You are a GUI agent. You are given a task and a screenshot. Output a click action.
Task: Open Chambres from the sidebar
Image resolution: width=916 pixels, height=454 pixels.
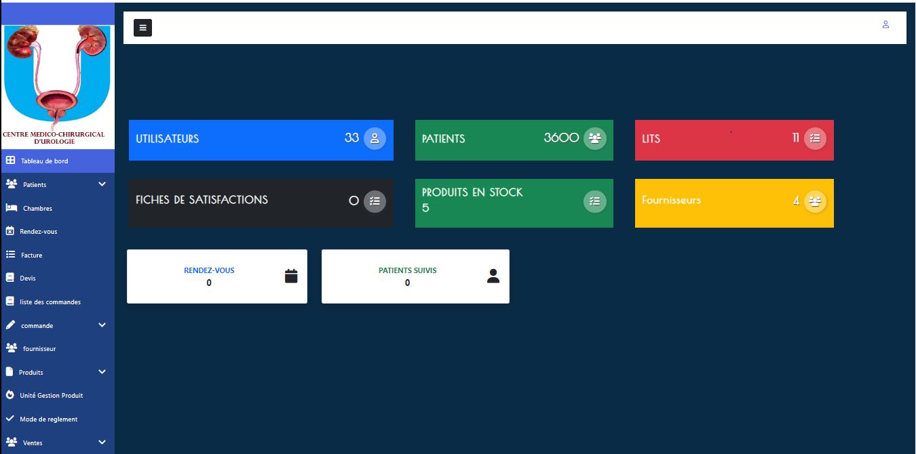37,208
